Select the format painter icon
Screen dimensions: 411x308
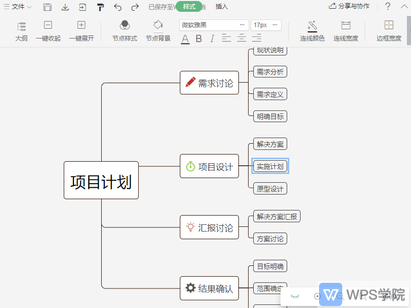tap(100, 7)
